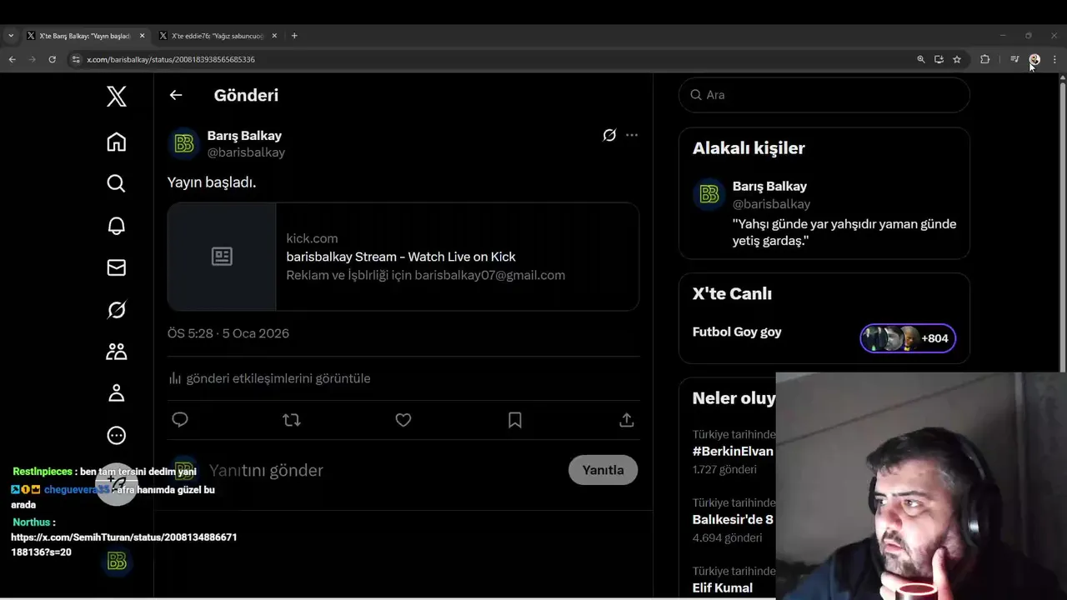Image resolution: width=1067 pixels, height=600 pixels.
Task: Open the Profile person icon
Action: (x=117, y=392)
